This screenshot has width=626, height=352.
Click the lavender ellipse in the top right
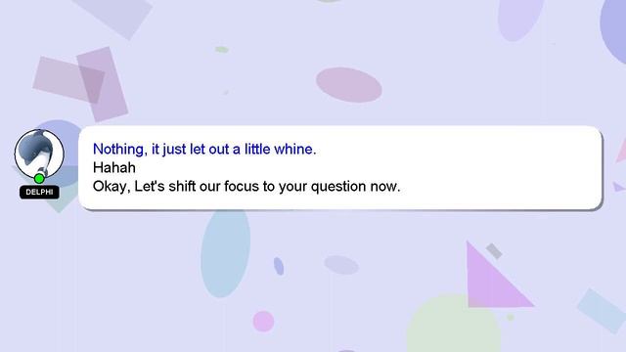point(521,18)
